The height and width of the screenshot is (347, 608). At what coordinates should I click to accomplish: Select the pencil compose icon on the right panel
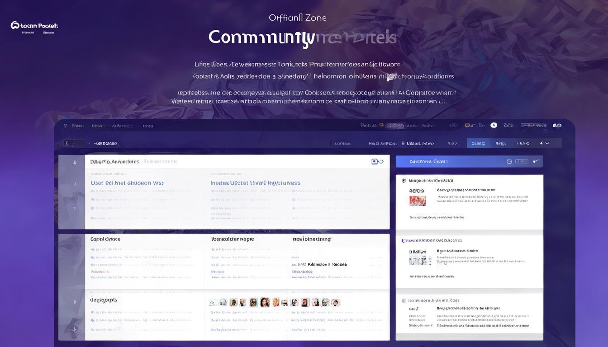click(x=535, y=161)
